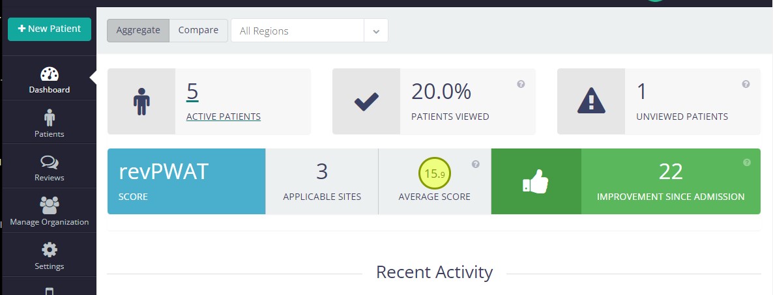The height and width of the screenshot is (295, 773).
Task: Open the Settings sidebar menu label
Action: 50,266
